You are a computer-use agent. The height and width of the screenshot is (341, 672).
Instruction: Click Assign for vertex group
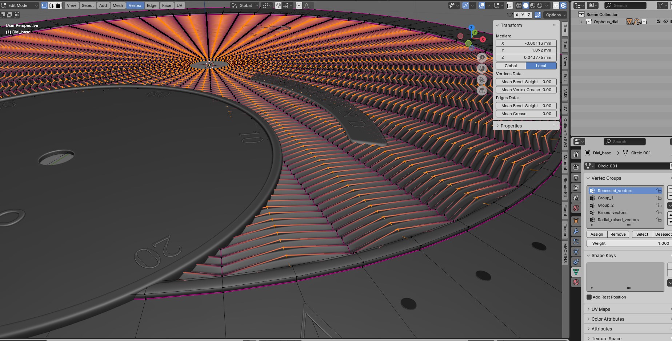pos(597,234)
